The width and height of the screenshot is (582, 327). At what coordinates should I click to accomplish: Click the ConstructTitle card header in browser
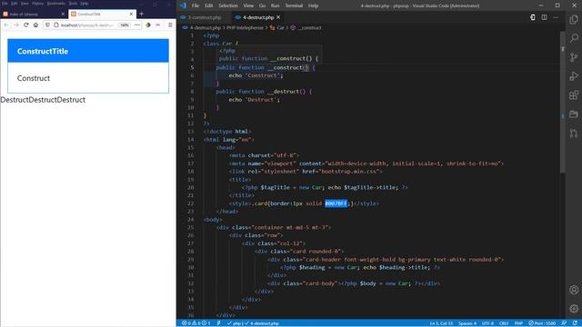pyautogui.click(x=88, y=51)
